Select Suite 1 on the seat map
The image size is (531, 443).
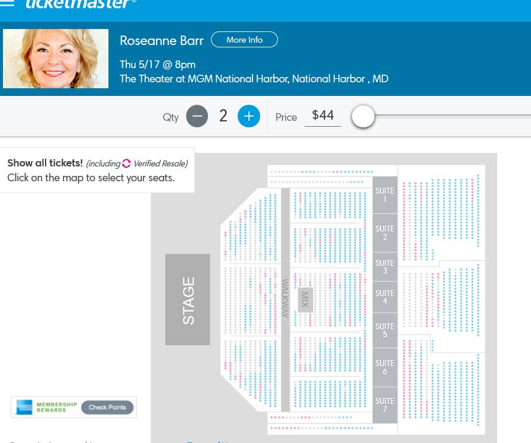385,195
